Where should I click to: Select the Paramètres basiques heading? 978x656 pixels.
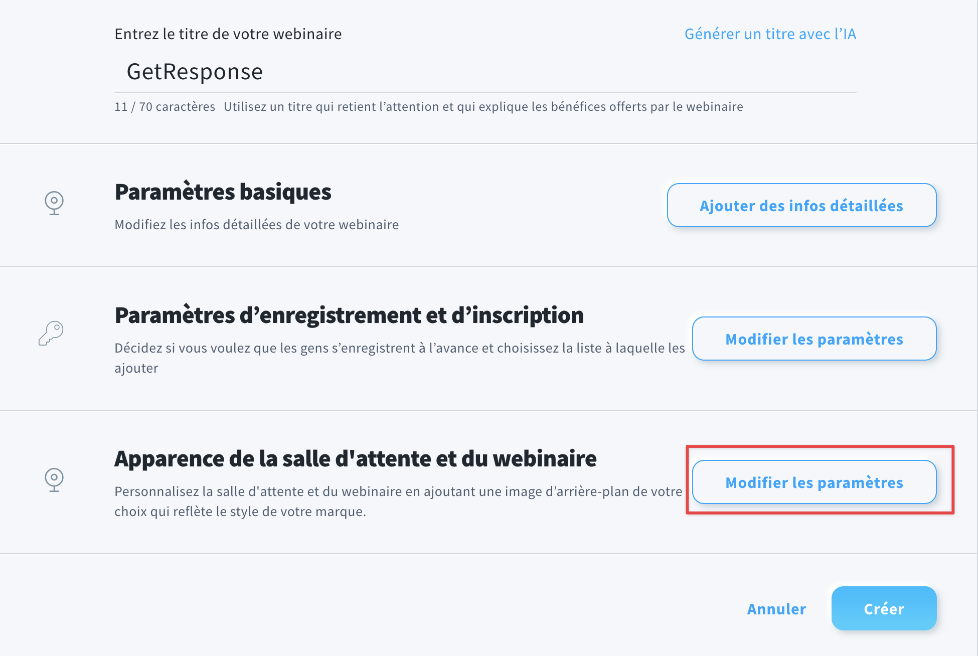pyautogui.click(x=223, y=192)
